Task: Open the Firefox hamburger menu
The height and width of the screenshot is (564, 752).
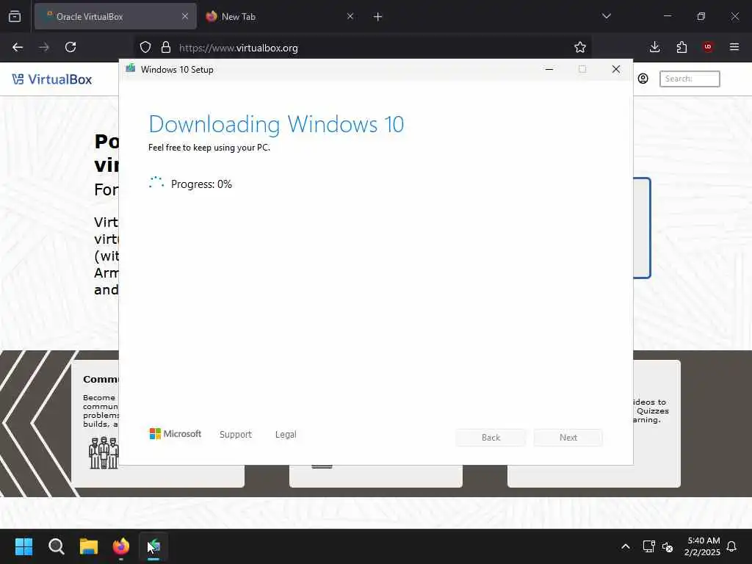Action: [x=734, y=47]
